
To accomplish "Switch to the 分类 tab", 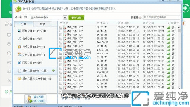I will pyautogui.click(x=24, y=24).
